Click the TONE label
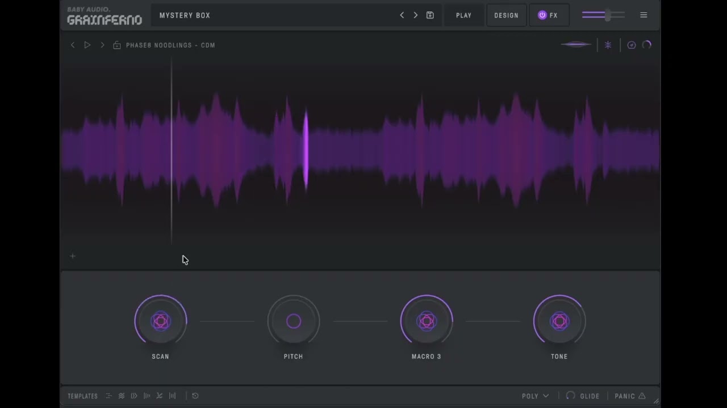This screenshot has height=408, width=727. (x=559, y=356)
